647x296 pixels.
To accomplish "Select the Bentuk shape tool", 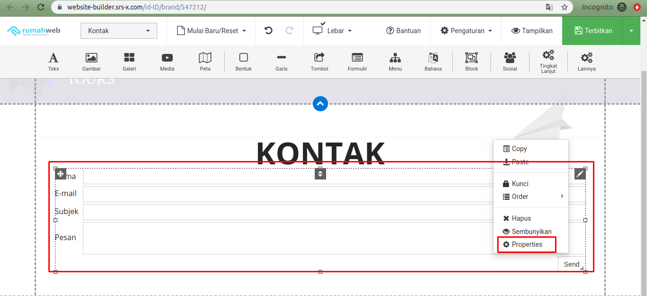I will tap(244, 62).
